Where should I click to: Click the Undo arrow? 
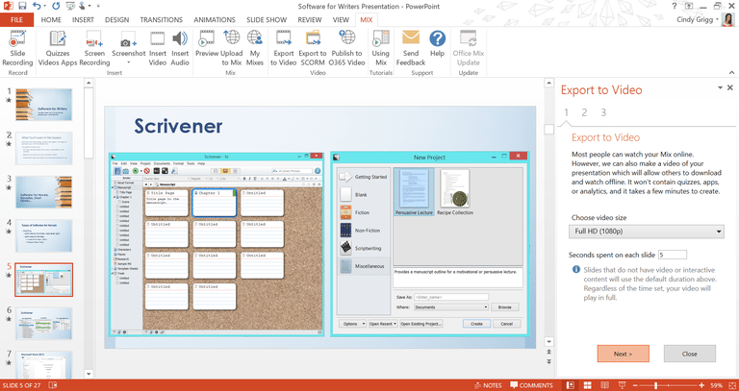[x=36, y=6]
